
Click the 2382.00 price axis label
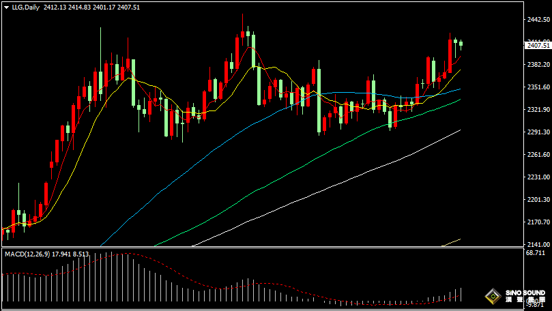(x=538, y=65)
